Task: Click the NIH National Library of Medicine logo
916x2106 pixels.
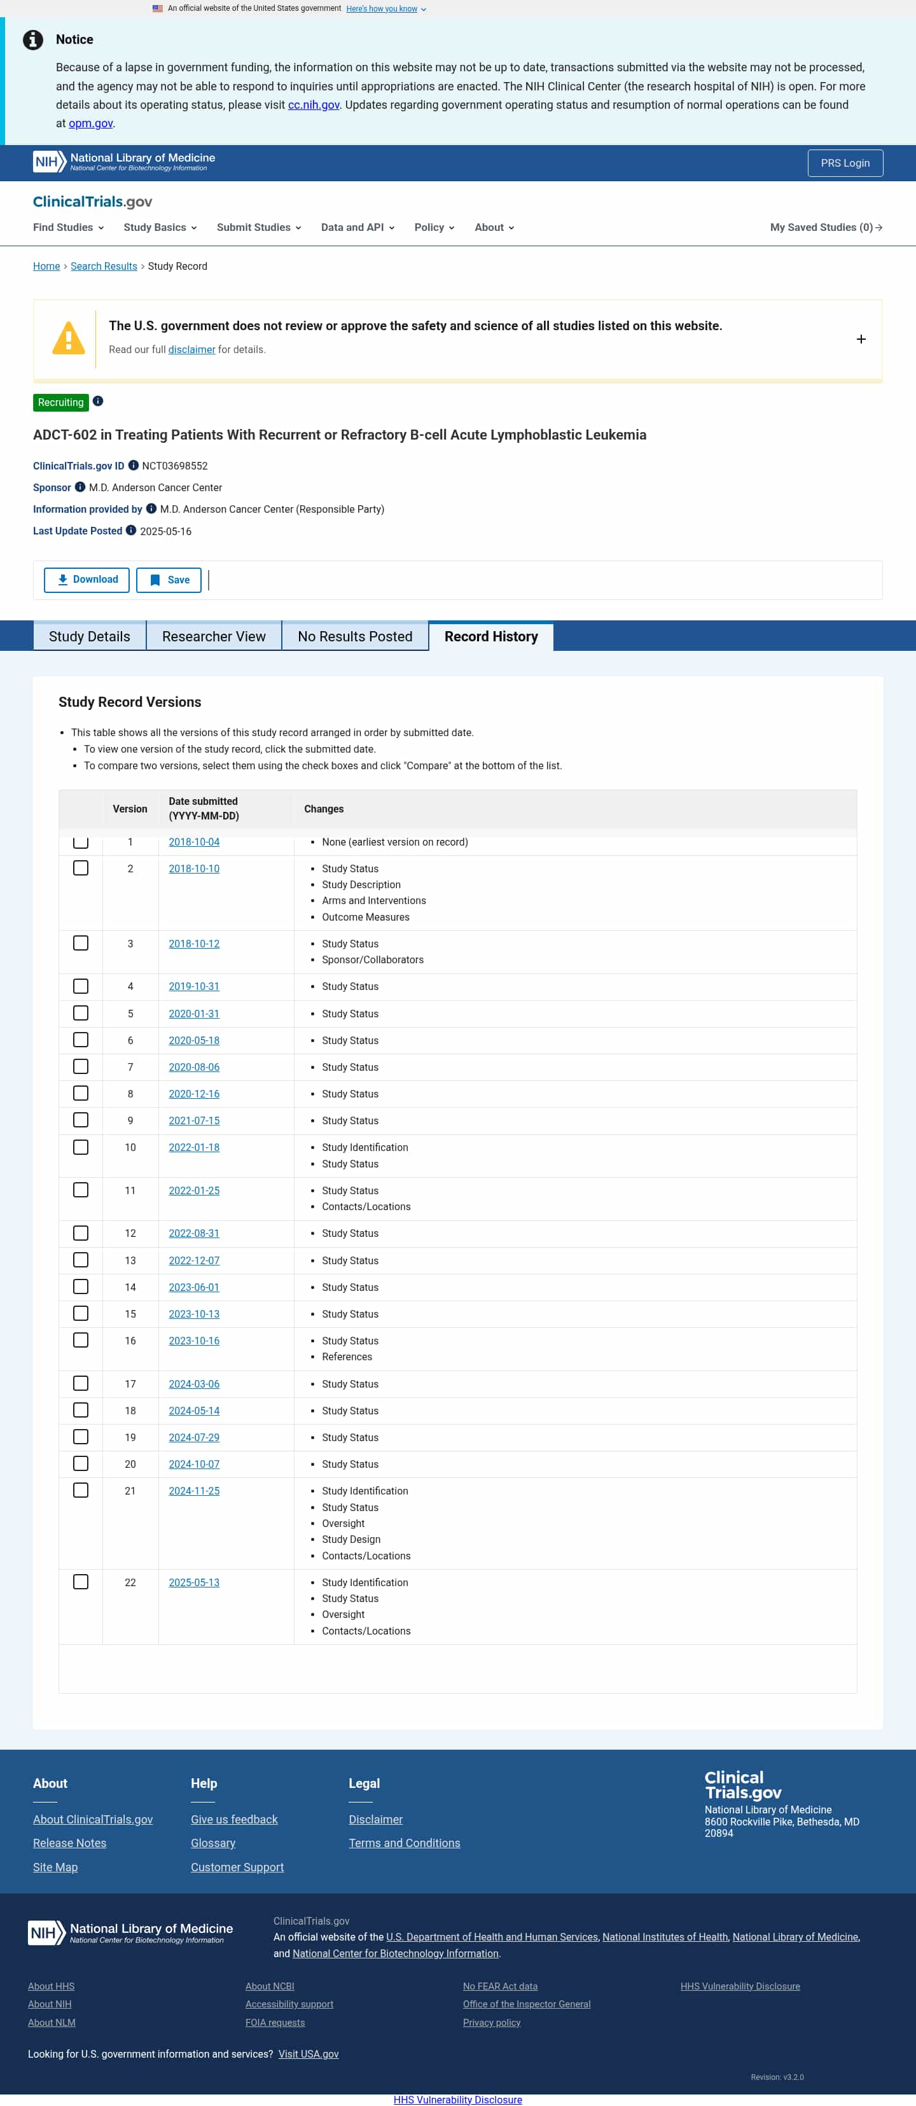Action: [x=124, y=162]
